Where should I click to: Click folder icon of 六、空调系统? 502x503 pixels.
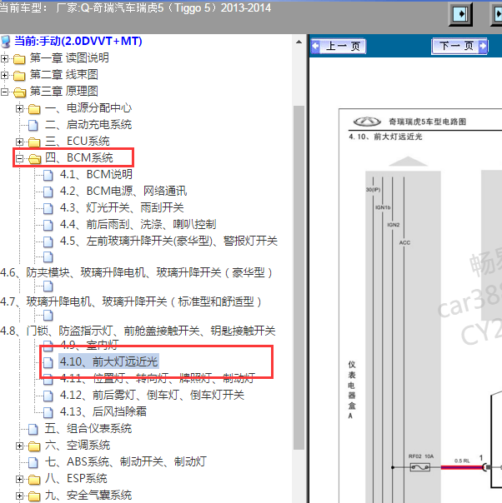pyautogui.click(x=34, y=446)
